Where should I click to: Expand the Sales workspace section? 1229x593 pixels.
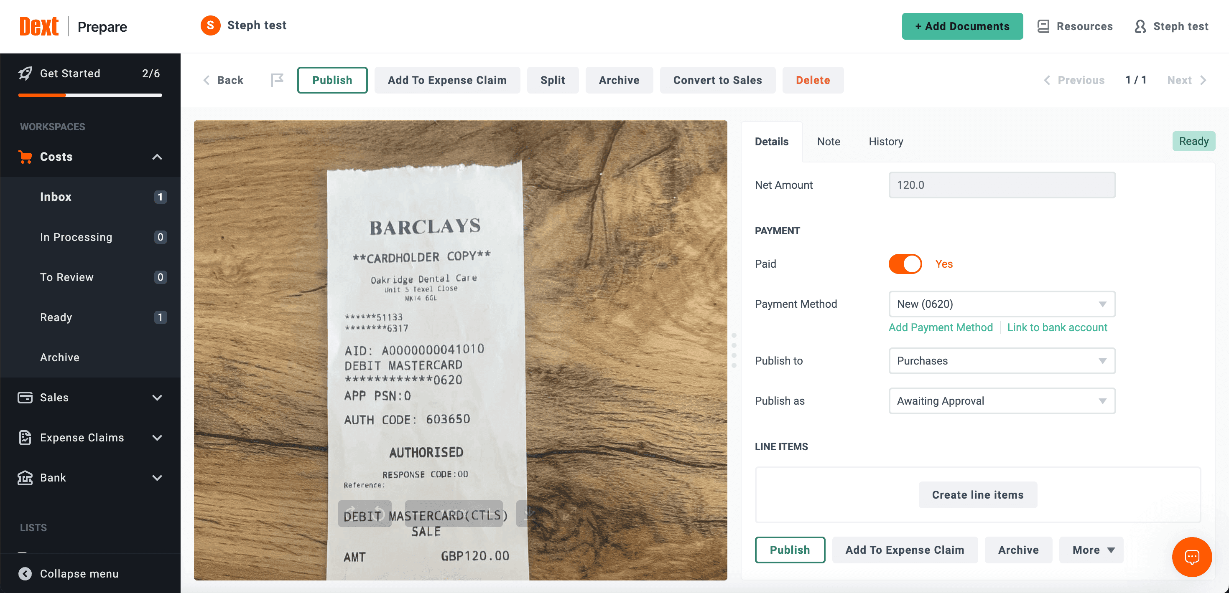[156, 397]
